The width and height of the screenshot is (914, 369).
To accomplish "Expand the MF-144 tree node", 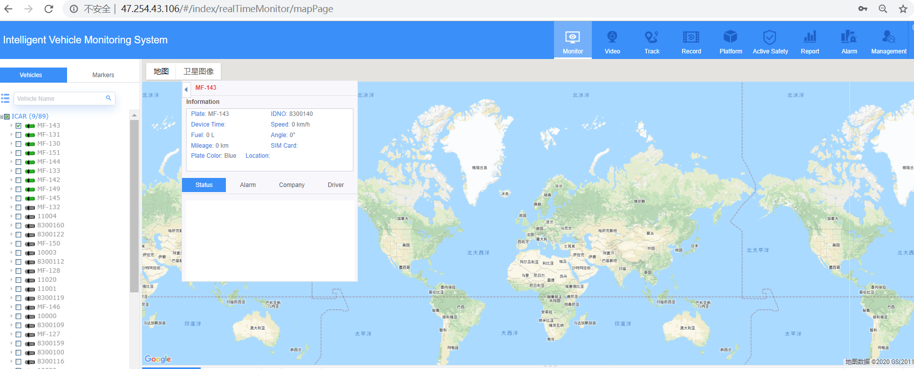I will pyautogui.click(x=12, y=162).
